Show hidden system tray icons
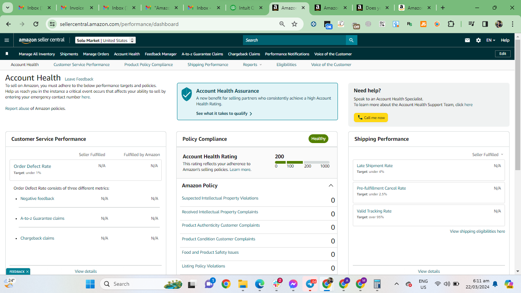Image resolution: width=521 pixels, height=293 pixels. (396, 284)
